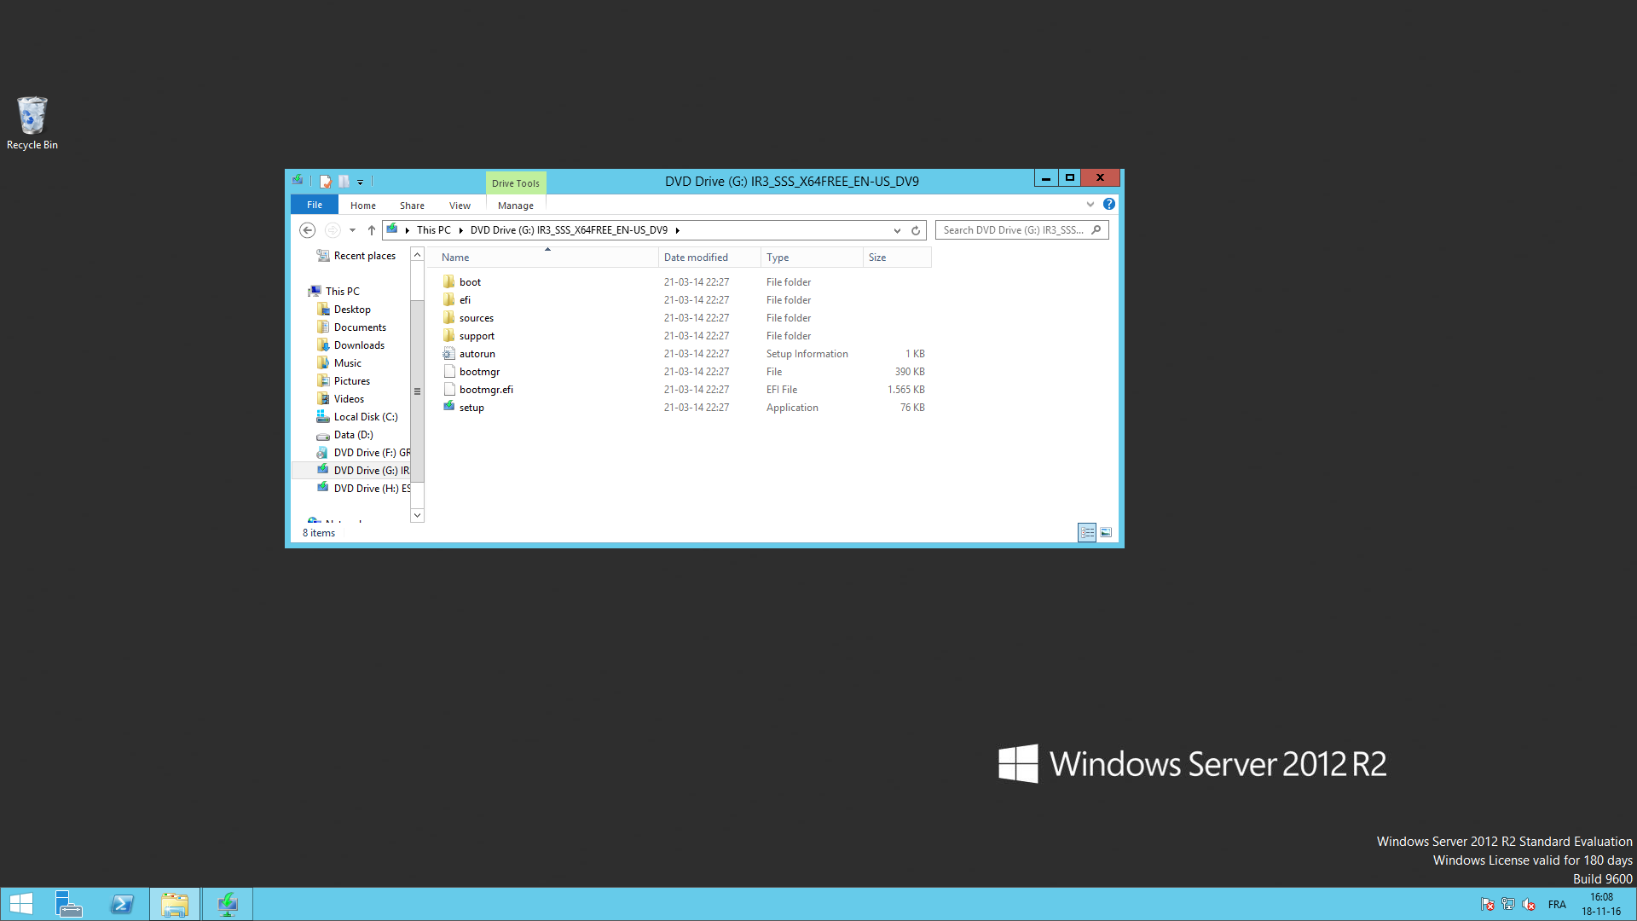Launch Server Manager from the taskbar

tap(69, 904)
